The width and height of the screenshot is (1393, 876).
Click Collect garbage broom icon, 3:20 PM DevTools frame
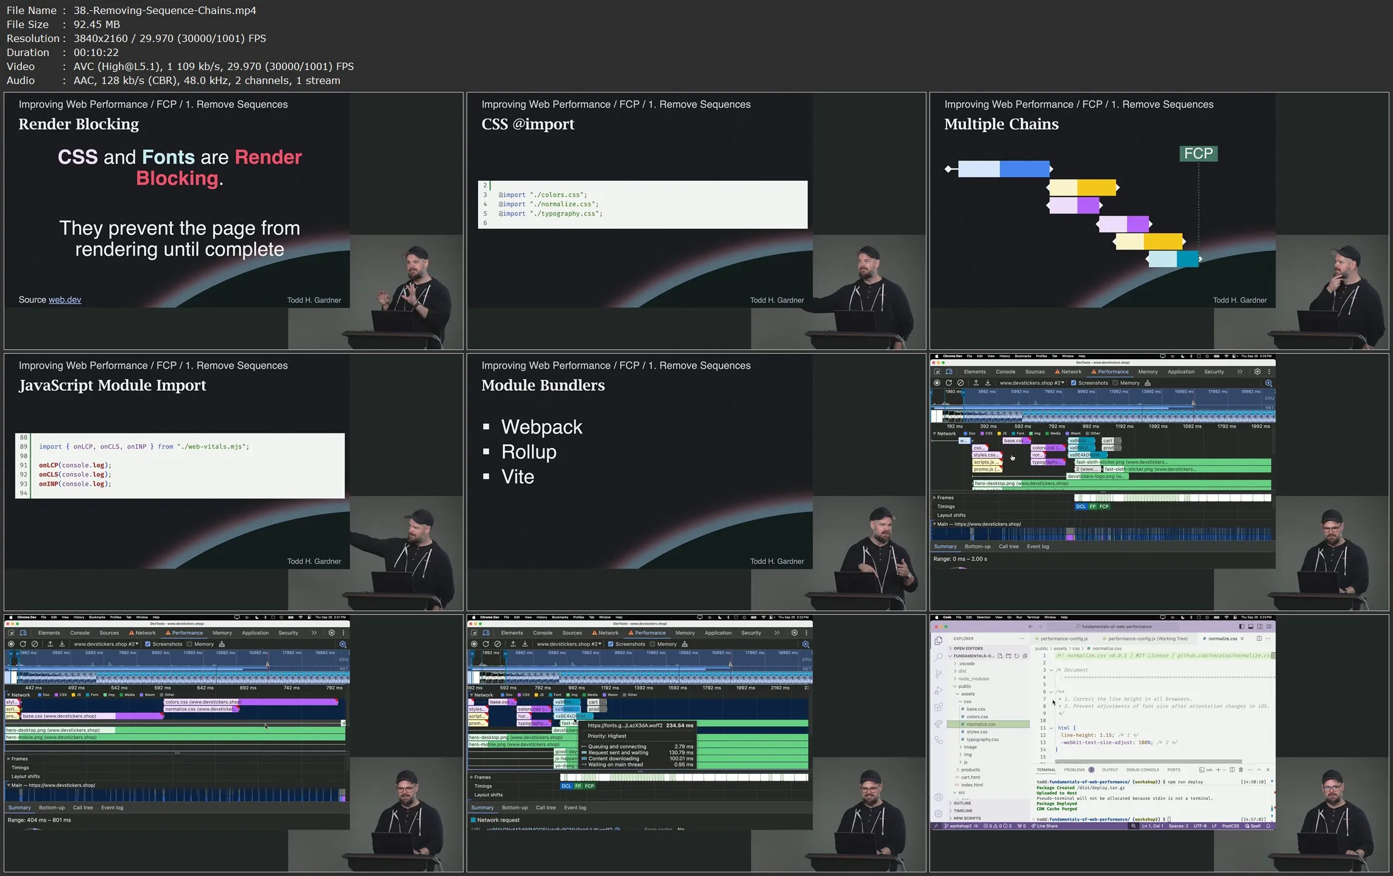pos(1148,383)
